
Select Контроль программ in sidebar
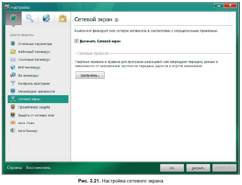38,83
